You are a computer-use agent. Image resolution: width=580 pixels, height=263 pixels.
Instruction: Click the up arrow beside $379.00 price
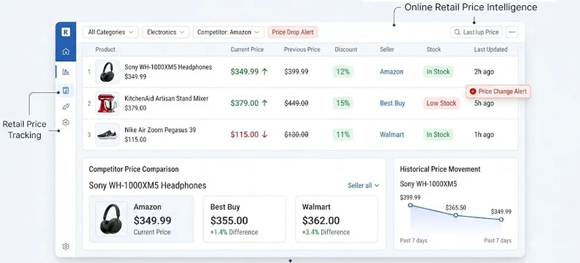(x=265, y=103)
